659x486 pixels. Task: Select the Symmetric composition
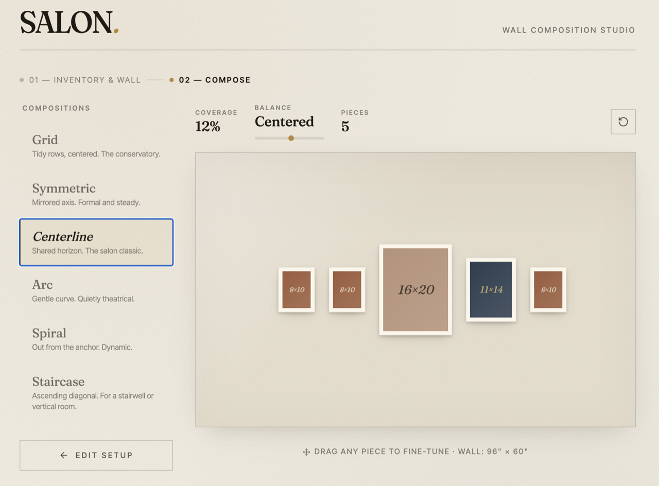point(96,195)
